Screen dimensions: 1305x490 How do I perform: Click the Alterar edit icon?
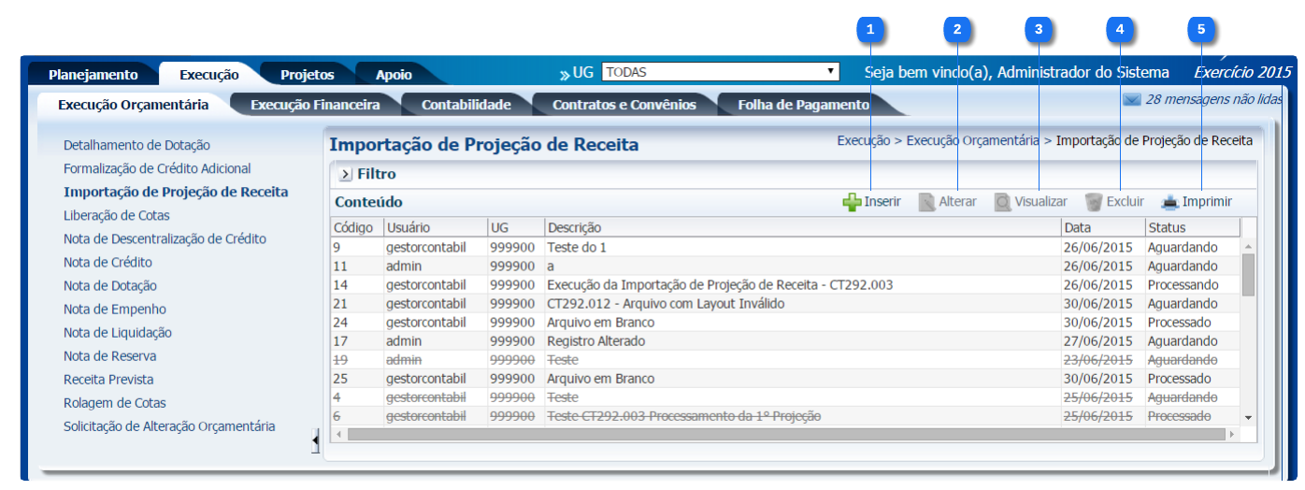pos(926,202)
